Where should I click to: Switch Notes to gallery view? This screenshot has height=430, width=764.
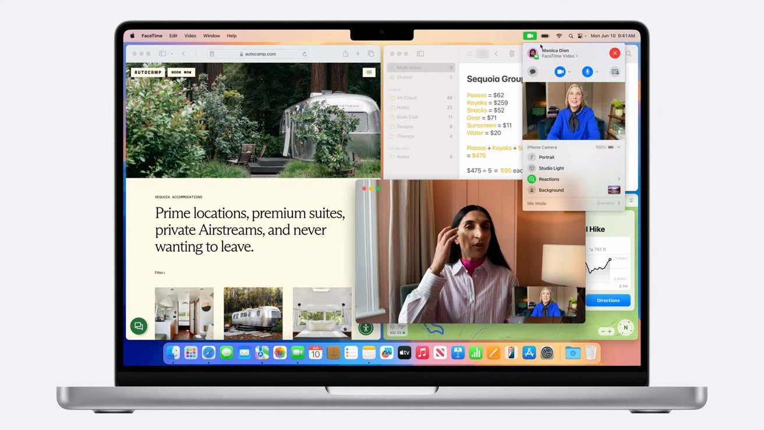coord(482,54)
